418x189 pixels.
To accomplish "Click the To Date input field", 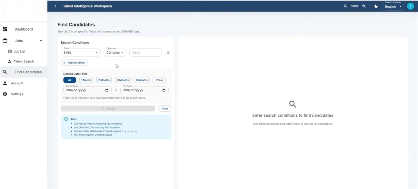I will pos(144,90).
